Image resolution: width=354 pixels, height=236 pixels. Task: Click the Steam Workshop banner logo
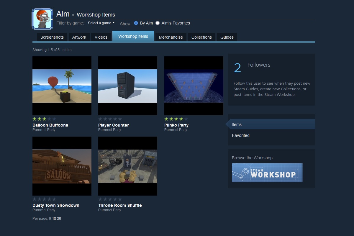coord(267,173)
